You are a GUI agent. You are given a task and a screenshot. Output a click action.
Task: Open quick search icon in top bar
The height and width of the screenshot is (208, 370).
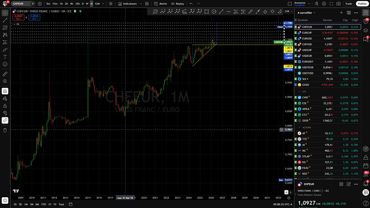tap(317, 4)
